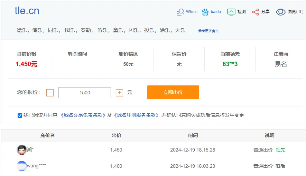The width and height of the screenshot is (306, 176).
Task: Click the avatar of bidder 潮*
Action: (21, 150)
